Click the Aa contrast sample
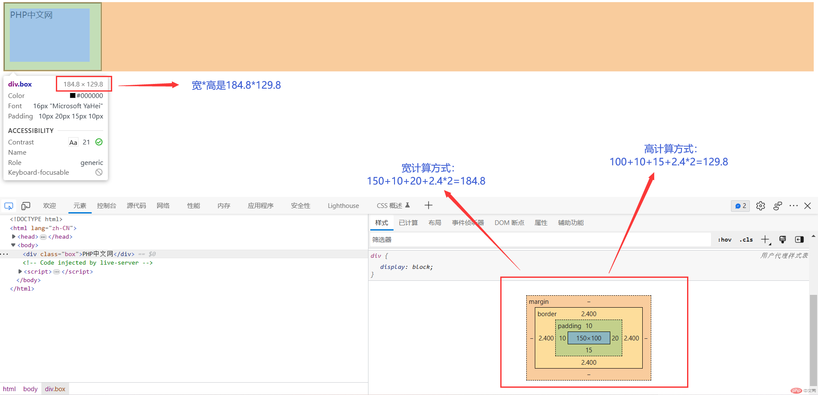Image resolution: width=818 pixels, height=395 pixels. coord(73,142)
